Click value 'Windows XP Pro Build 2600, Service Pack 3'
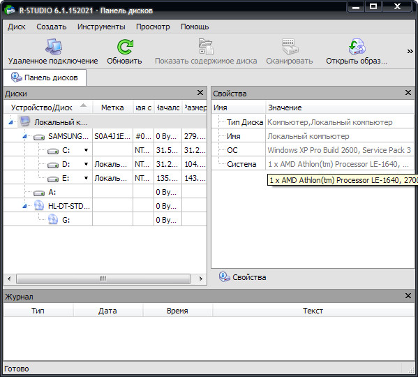This screenshot has width=418, height=377. pos(339,150)
